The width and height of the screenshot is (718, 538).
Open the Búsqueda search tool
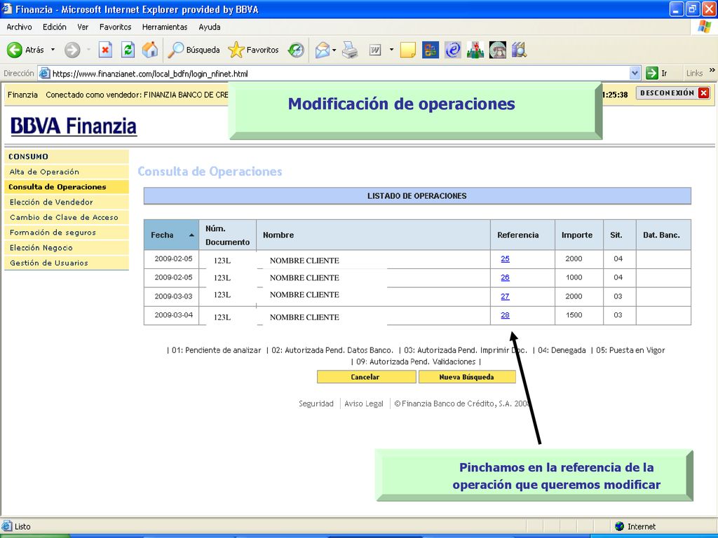click(194, 50)
